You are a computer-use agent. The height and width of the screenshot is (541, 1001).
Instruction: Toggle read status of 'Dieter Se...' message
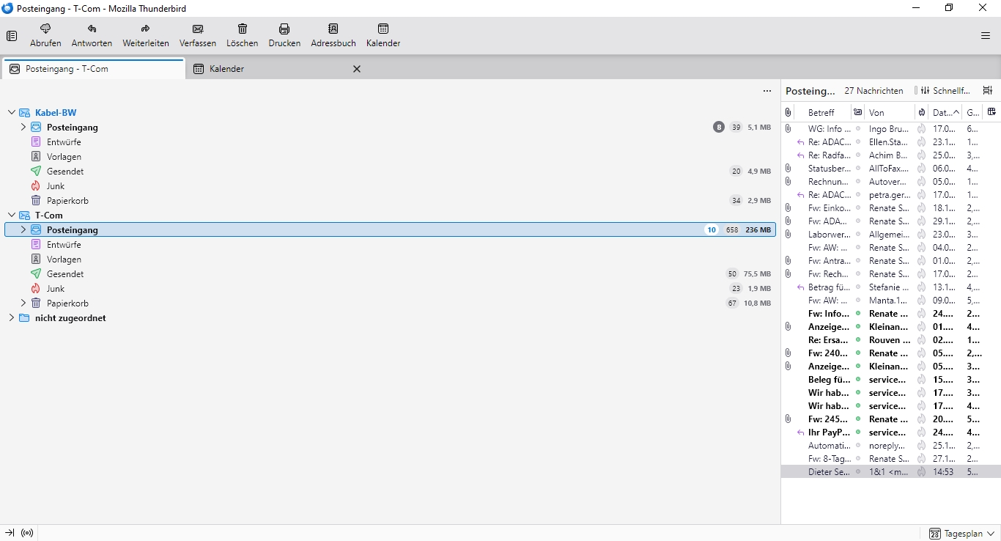pos(857,472)
